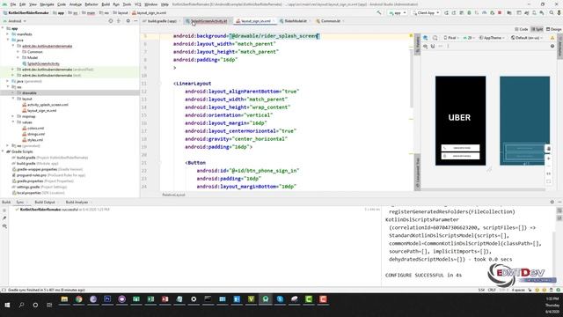Viewport: 563px width, 317px height.
Task: Click the blueprint preview of layout
Action: 524,121
